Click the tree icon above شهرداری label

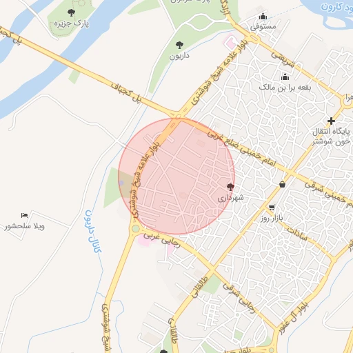pyautogui.click(x=230, y=187)
